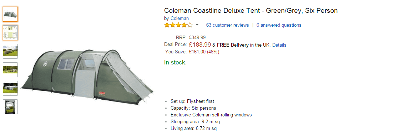
Task: Click the £188.99 deal price
Action: (200, 45)
